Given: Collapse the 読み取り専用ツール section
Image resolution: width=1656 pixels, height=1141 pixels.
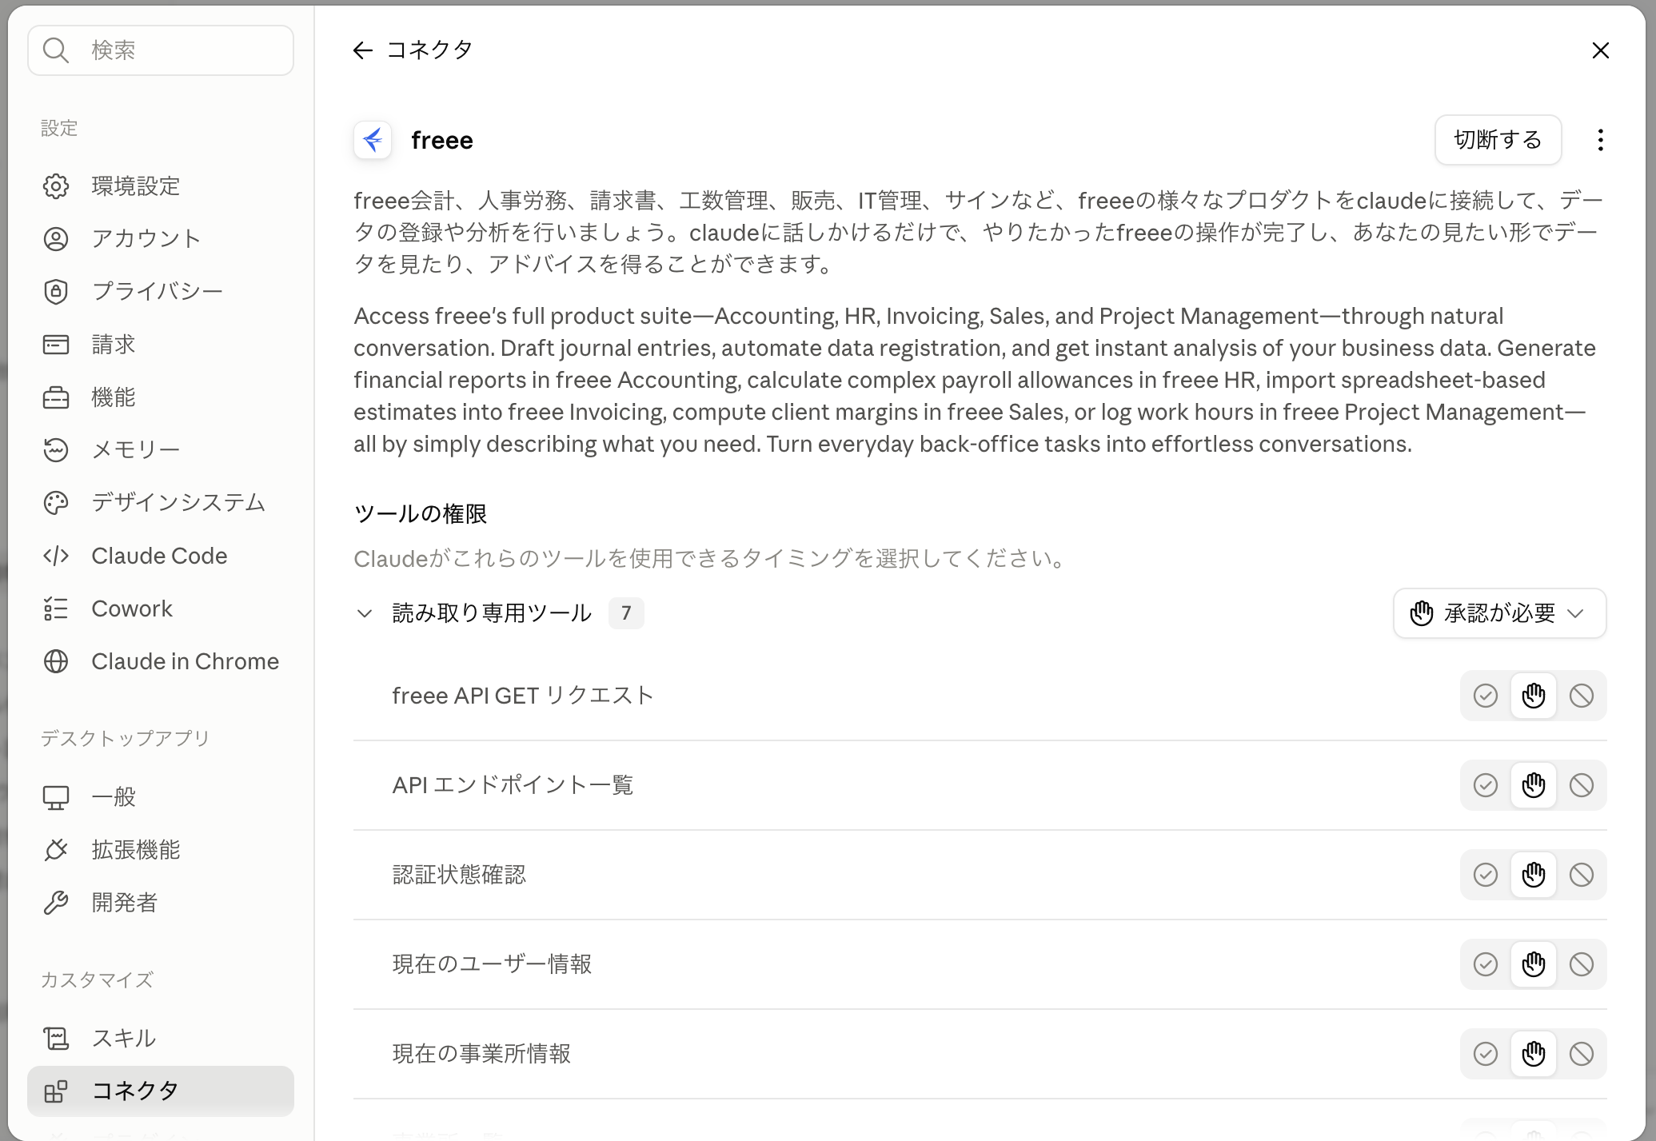Looking at the screenshot, I should [365, 613].
